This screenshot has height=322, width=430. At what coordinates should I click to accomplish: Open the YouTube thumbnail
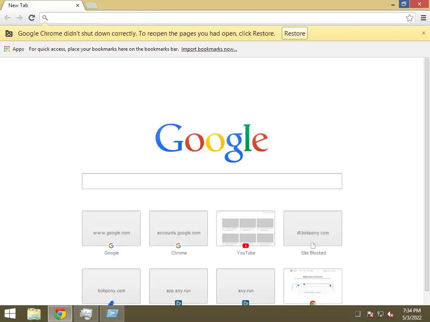[246, 229]
